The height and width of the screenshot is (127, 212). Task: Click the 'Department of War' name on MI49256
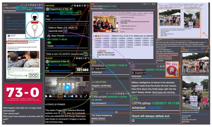click(59, 9)
